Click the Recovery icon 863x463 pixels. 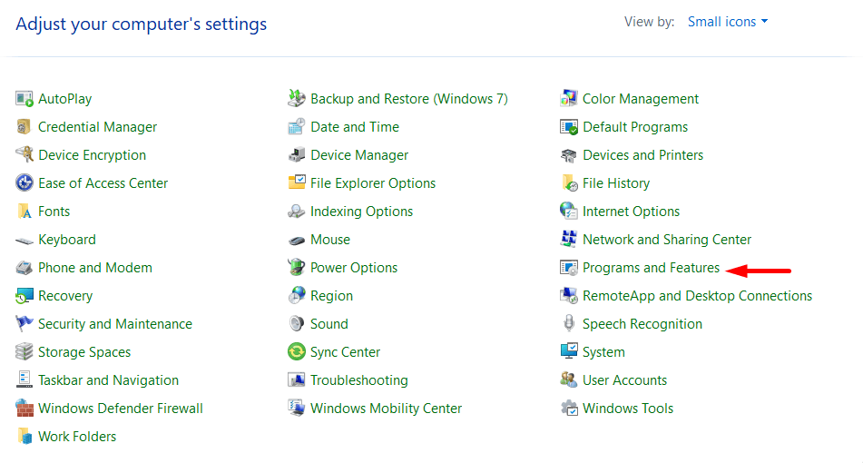pyautogui.click(x=25, y=296)
